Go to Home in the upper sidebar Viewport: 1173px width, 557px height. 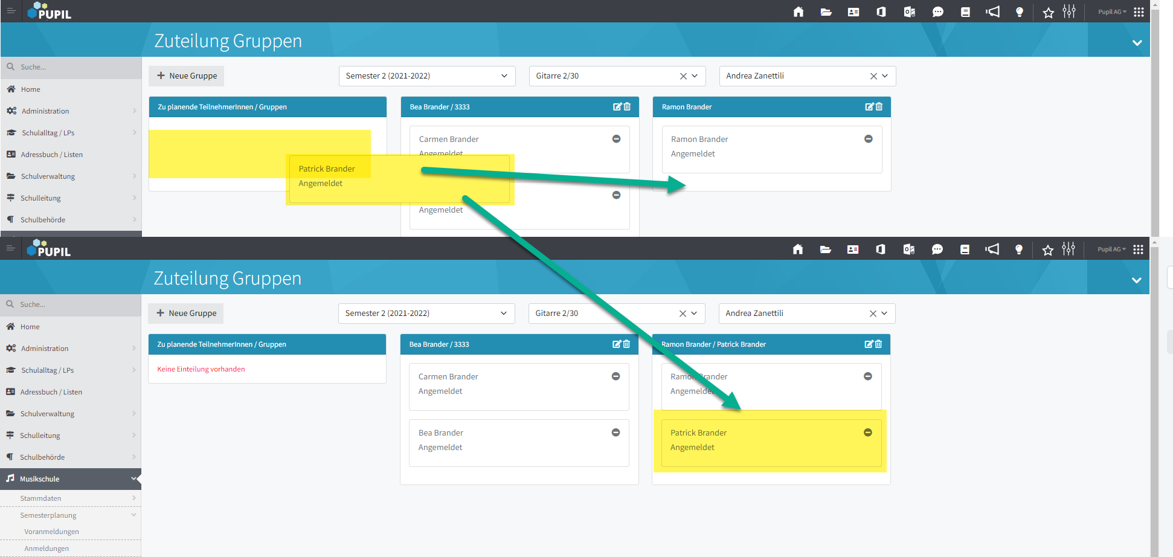point(71,89)
